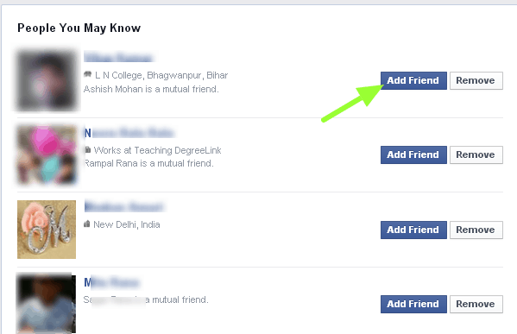Image resolution: width=517 pixels, height=334 pixels.
Task: Open the name link starting with M in last row
Action: pos(112,282)
